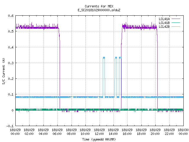Viewport: 189px width, 142px height.
Task: Click the first blue LCL42B spike after 12:00
Action: pos(104,77)
